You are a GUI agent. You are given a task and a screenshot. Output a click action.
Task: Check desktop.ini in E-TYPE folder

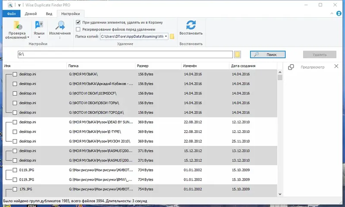[x=15, y=132]
